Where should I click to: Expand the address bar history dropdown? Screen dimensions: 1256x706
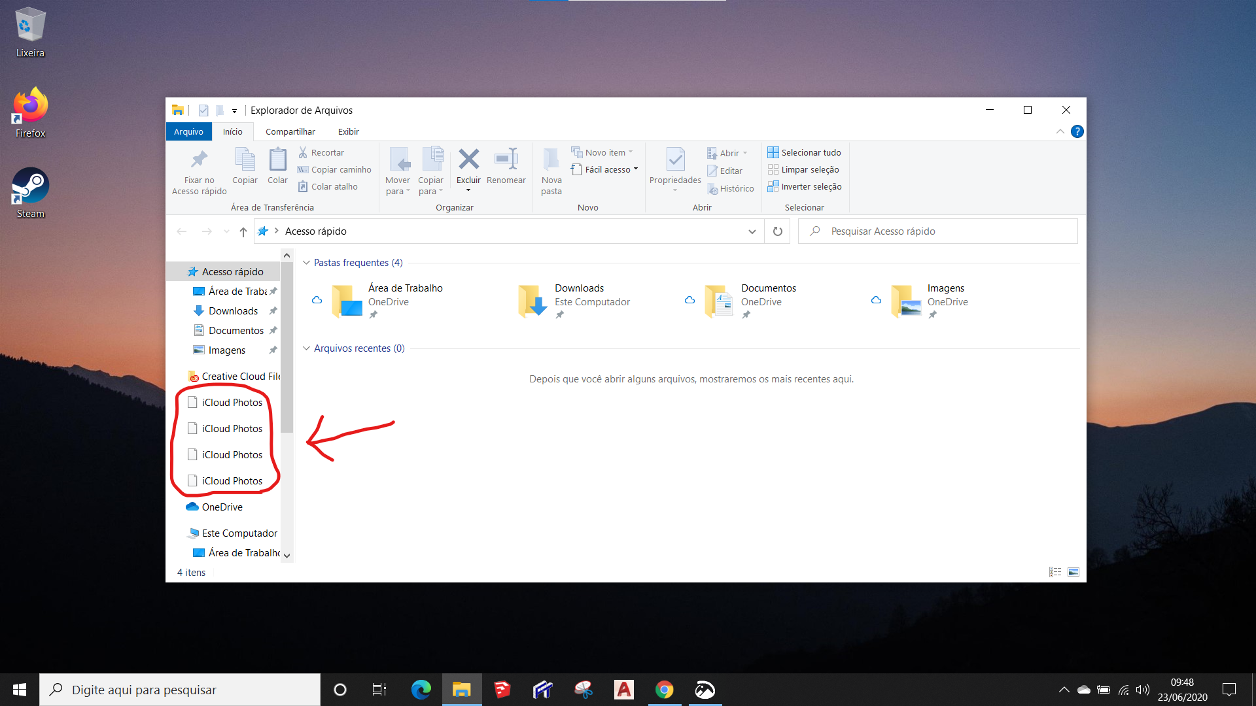pyautogui.click(x=752, y=231)
